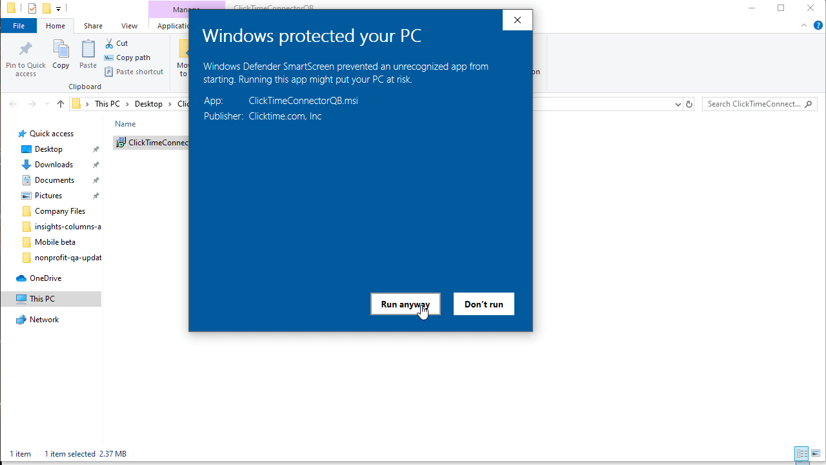Open Desktop in the navigation pane
This screenshot has width=826, height=465.
click(x=48, y=149)
